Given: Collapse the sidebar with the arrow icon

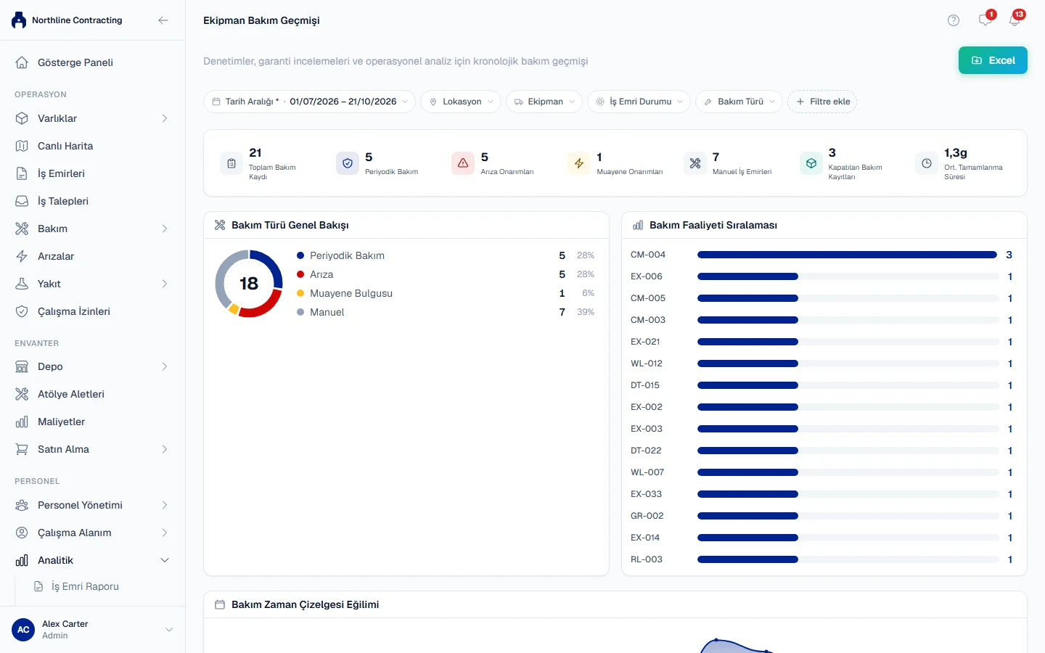Looking at the screenshot, I should 163,20.
